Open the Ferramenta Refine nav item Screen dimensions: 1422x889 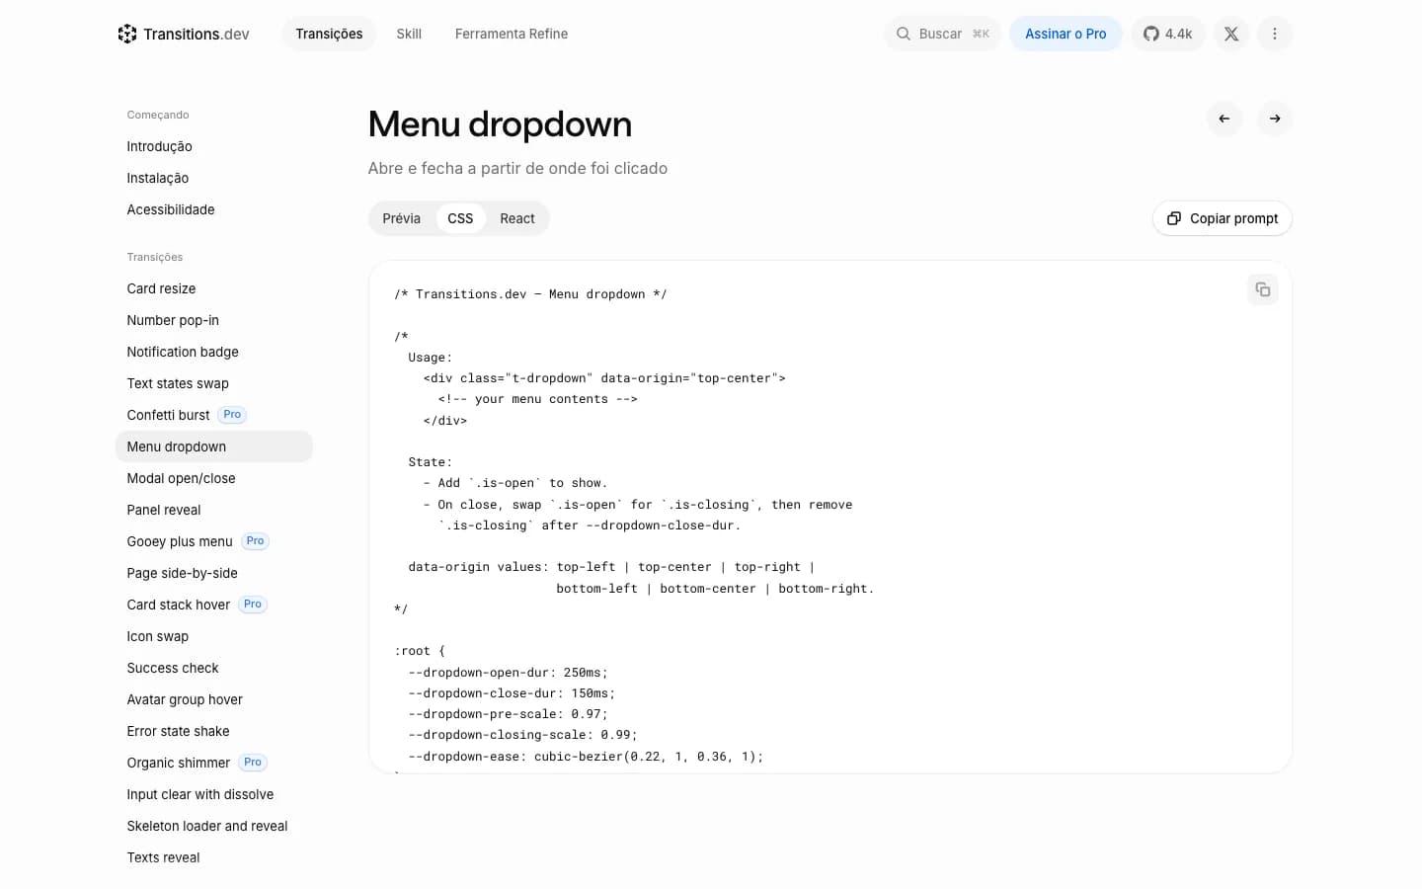512,34
